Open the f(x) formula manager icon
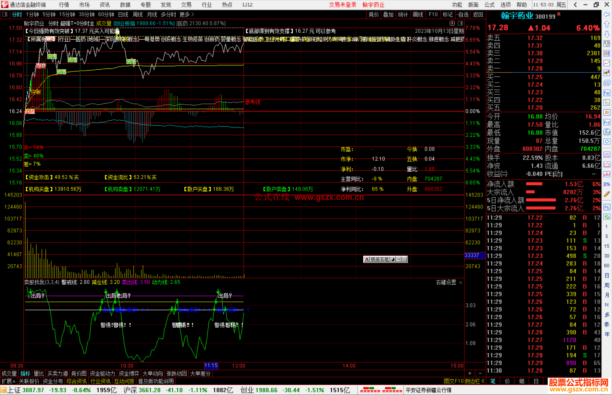 [x=607, y=132]
